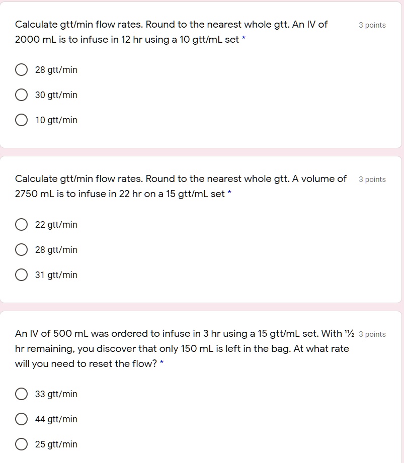Screen dimensions: 404x463
Task: Click the 3 points label on the second question
Action: pos(372,179)
